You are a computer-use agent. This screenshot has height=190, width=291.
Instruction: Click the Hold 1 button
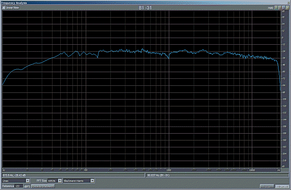(x=276, y=7)
